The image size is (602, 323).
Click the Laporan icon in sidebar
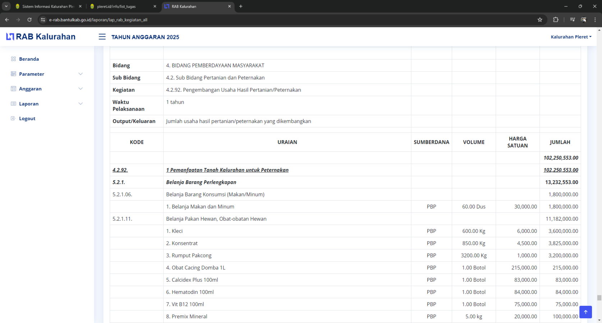(x=13, y=104)
